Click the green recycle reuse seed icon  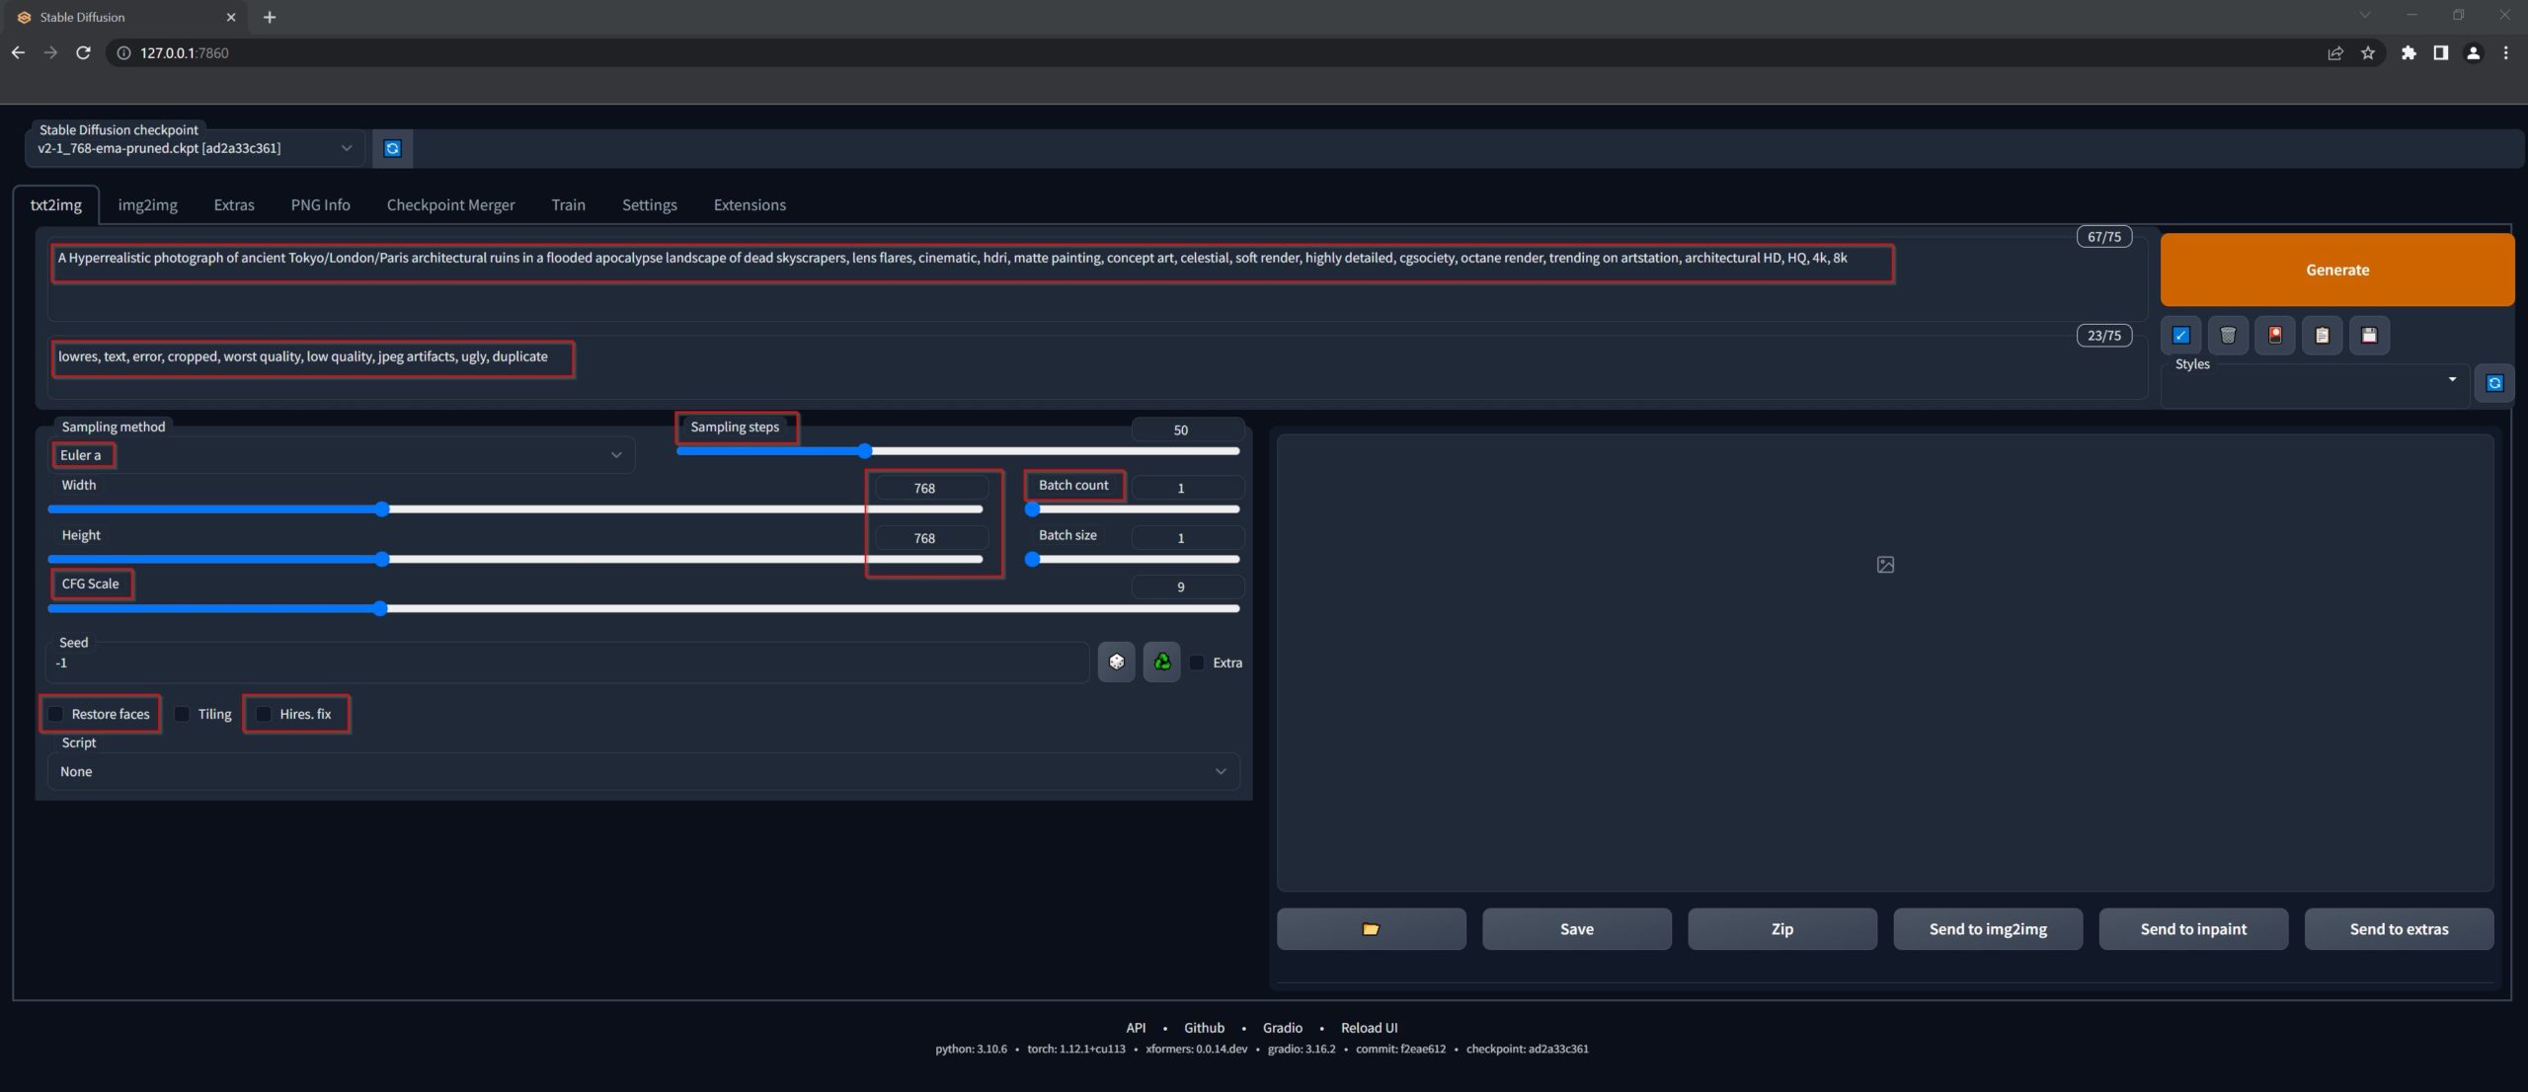[x=1161, y=662]
